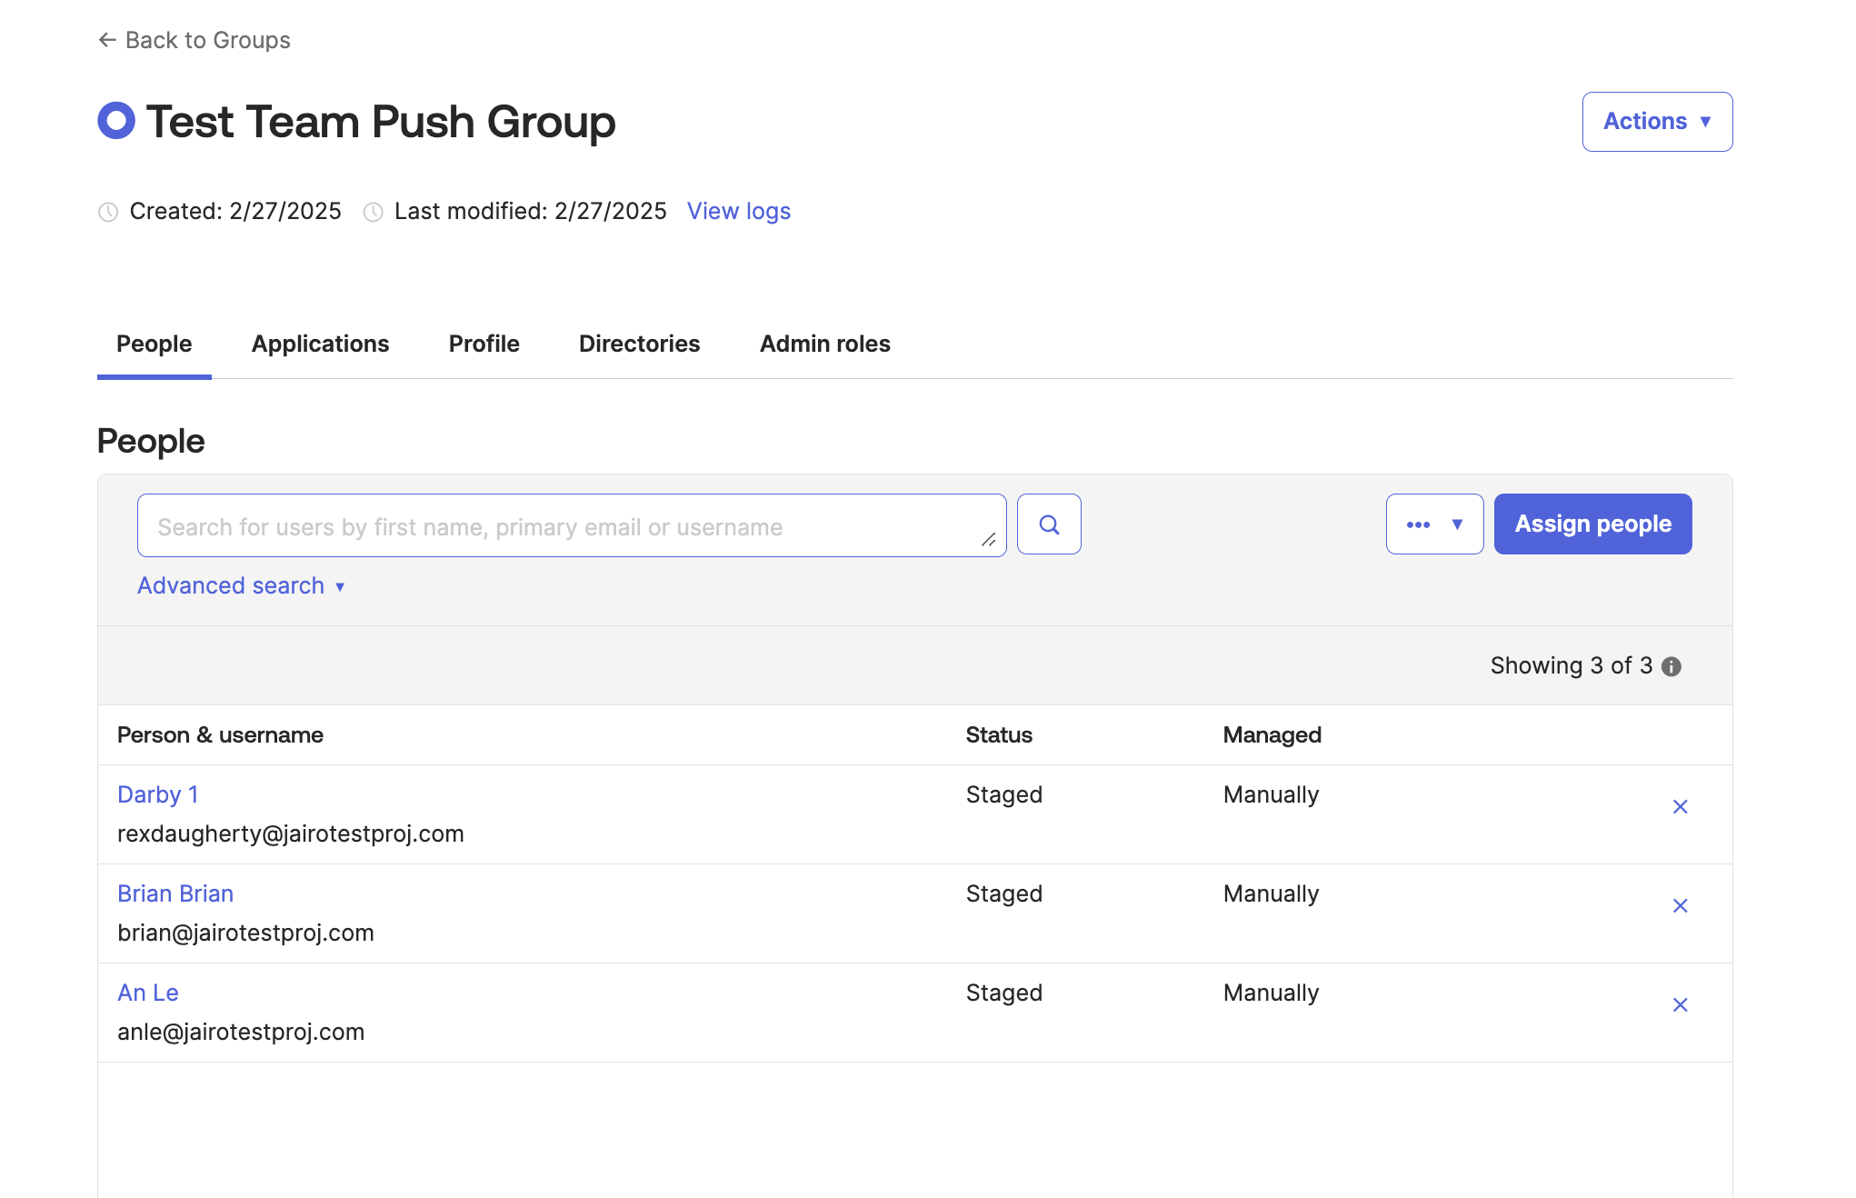Remove Darby 1 using the X icon
The height and width of the screenshot is (1198, 1856).
coord(1681,806)
